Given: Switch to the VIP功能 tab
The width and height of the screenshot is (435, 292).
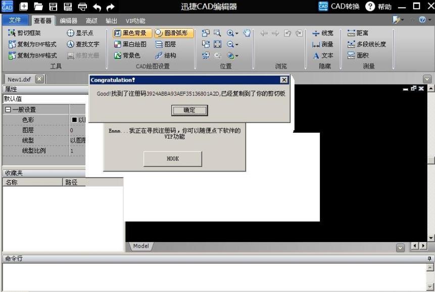Looking at the screenshot, I should [135, 21].
